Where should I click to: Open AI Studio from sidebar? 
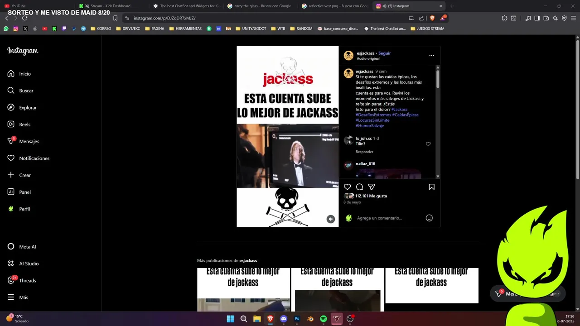pyautogui.click(x=23, y=264)
